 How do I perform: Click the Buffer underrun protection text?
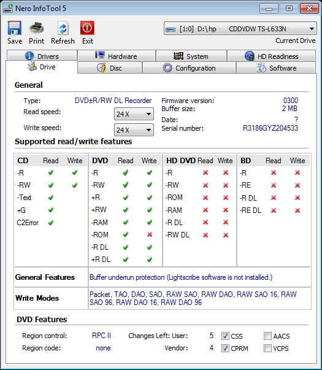pyautogui.click(x=181, y=277)
